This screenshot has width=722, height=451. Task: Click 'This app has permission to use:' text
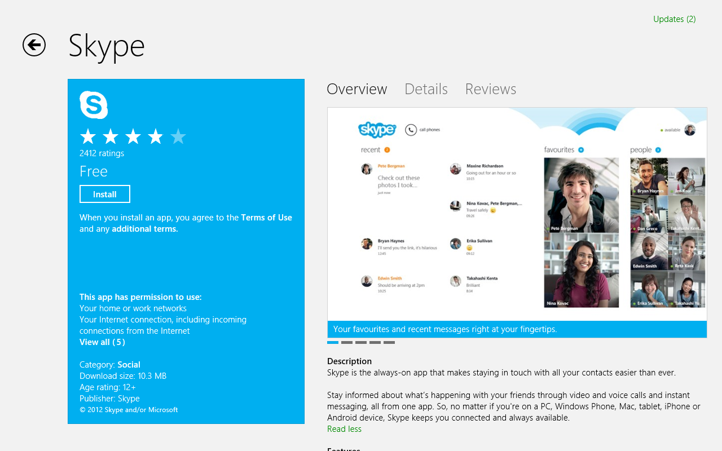(140, 297)
